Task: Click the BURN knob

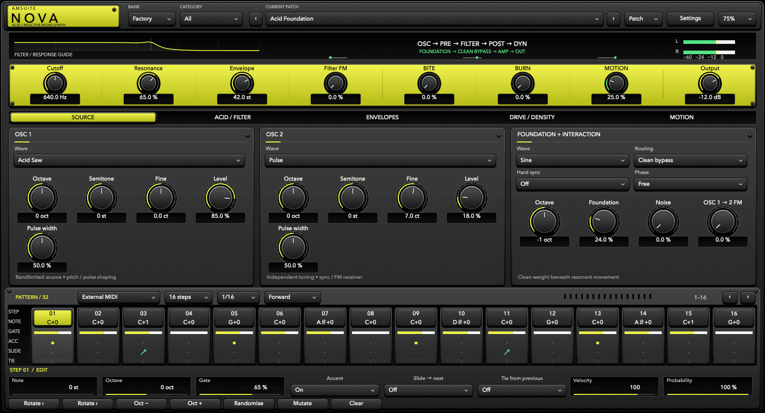Action: click(523, 83)
